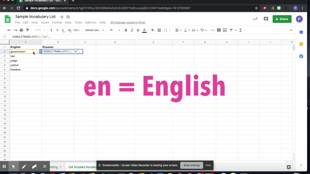Click the Stop sharing button
Viewport: 310px width, 174px height.
(x=191, y=165)
